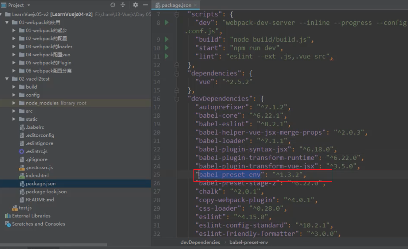
Task: Select the .eslintrc.js file
Action: point(36,151)
